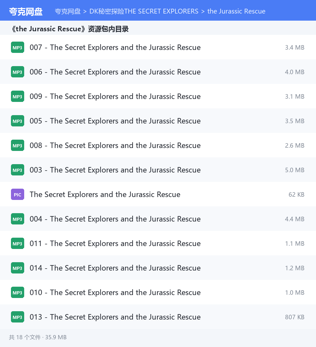Click the MP3 icon for track 014

click(x=17, y=268)
